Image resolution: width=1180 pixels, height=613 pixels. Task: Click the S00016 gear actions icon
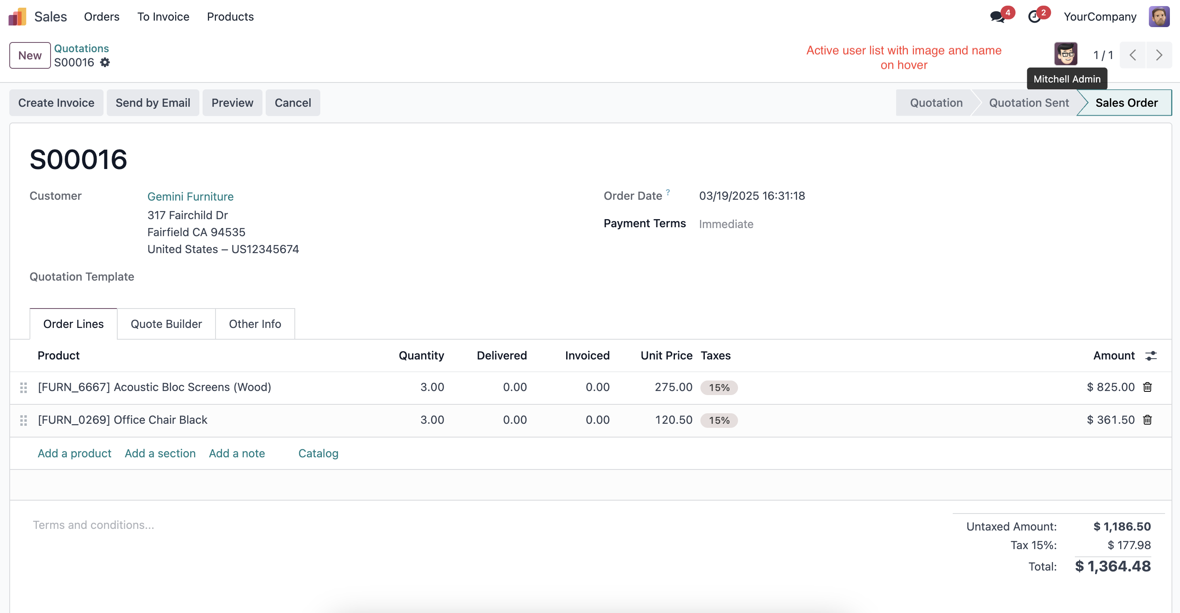coord(105,62)
